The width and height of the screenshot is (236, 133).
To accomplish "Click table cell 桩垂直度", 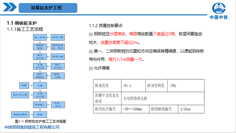I will click(107, 86).
